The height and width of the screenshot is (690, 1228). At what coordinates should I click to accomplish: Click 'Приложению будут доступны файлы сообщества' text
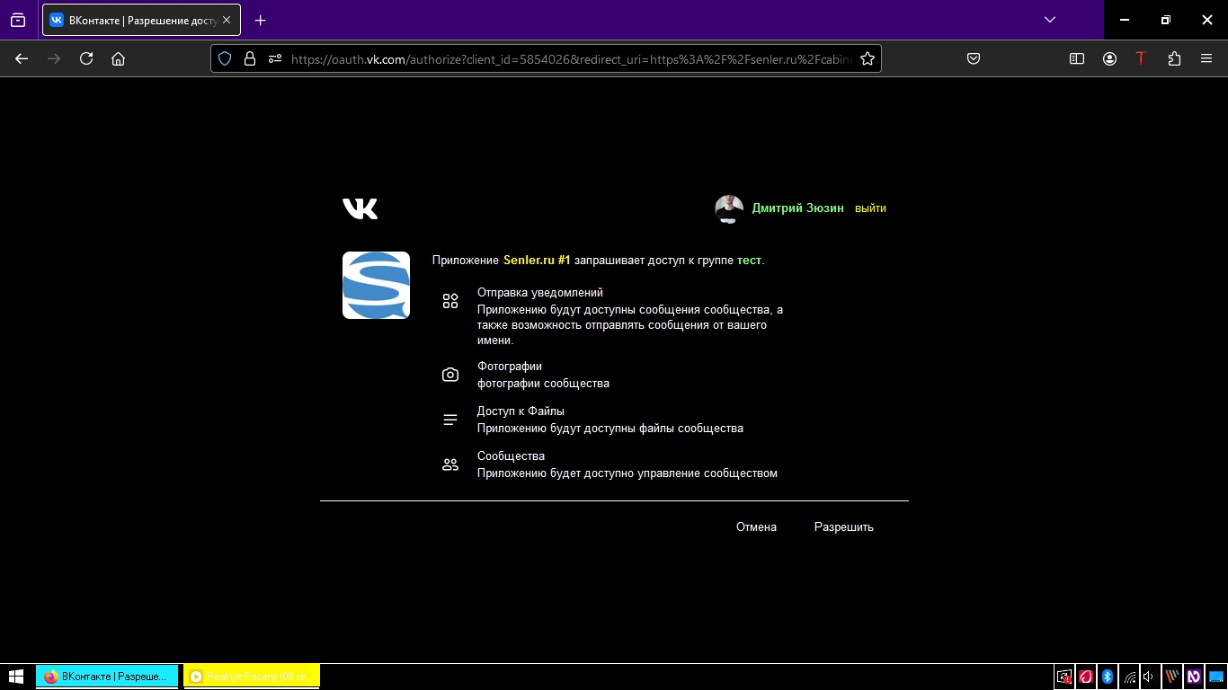pyautogui.click(x=610, y=429)
